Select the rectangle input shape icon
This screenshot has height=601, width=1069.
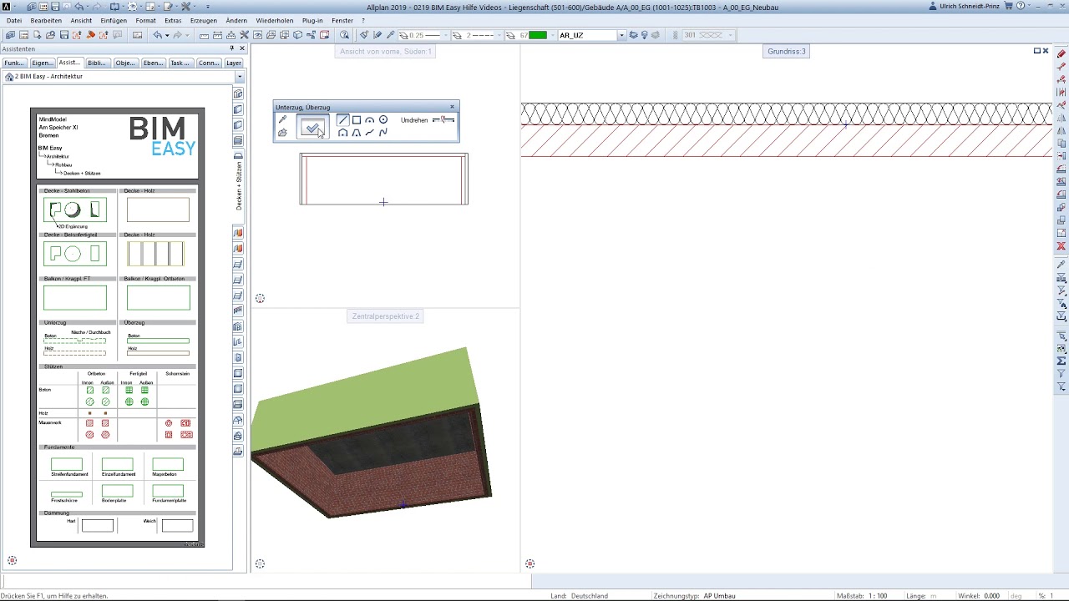tap(356, 119)
